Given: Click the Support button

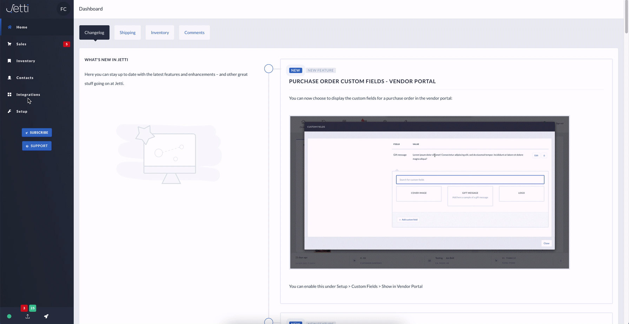Looking at the screenshot, I should pyautogui.click(x=37, y=146).
